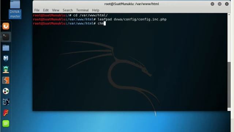
Task: Open the Files manager dock icon
Action: pyautogui.click(x=6, y=48)
